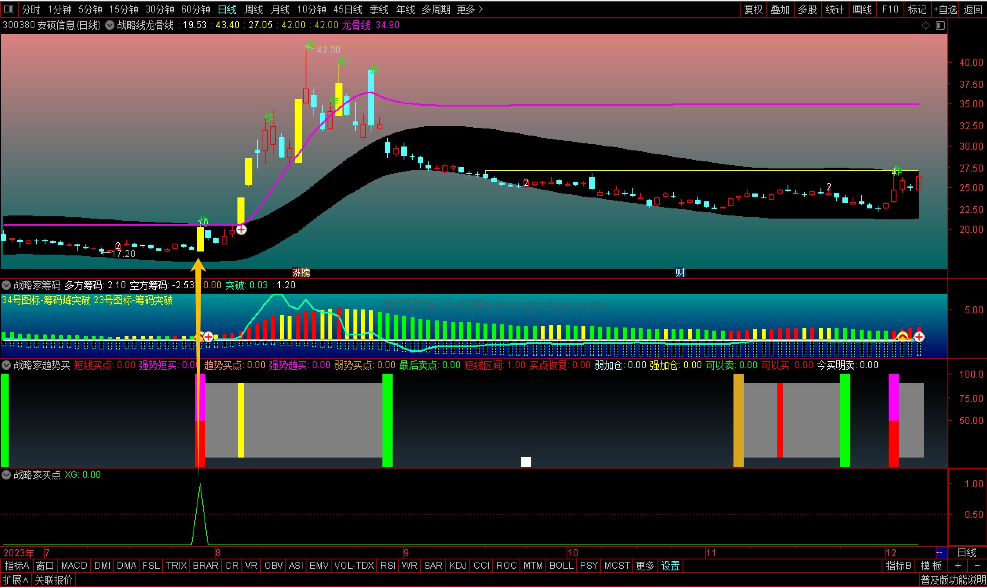987x588 pixels.
Task: Click the 涨榜 marker below the main chart
Action: (301, 273)
